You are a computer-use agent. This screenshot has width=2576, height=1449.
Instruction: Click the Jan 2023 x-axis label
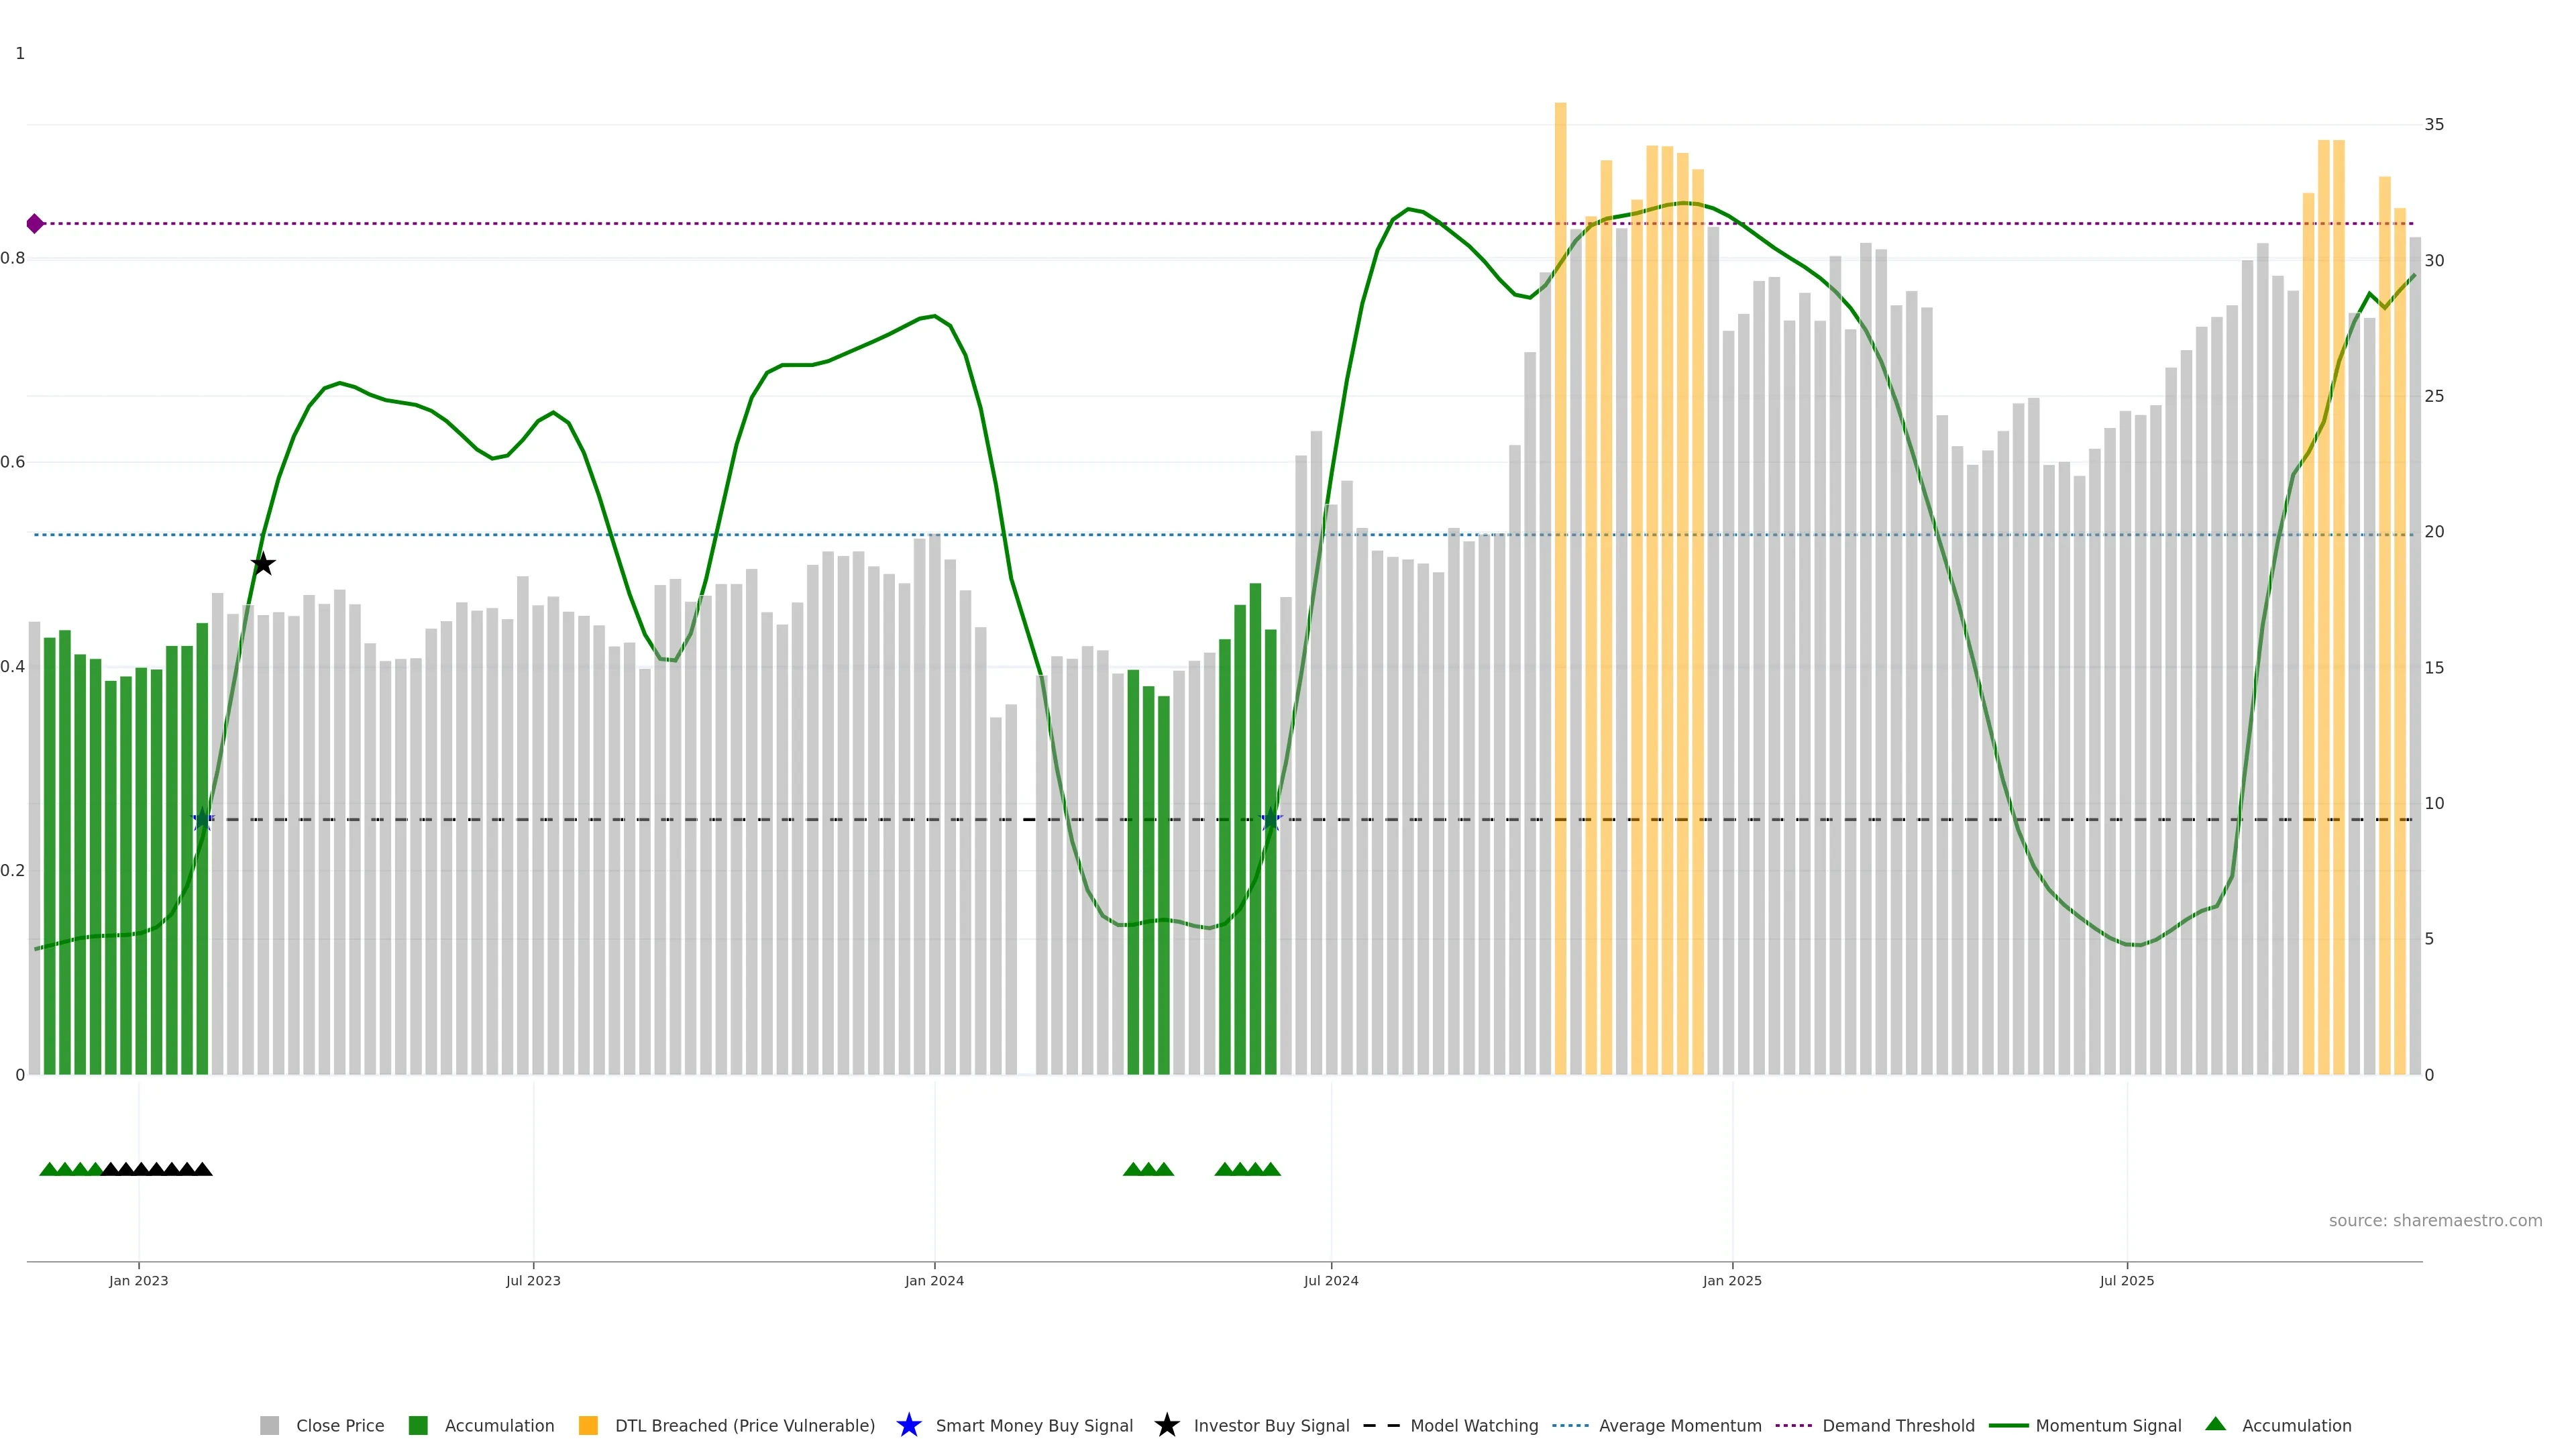click(x=138, y=1281)
